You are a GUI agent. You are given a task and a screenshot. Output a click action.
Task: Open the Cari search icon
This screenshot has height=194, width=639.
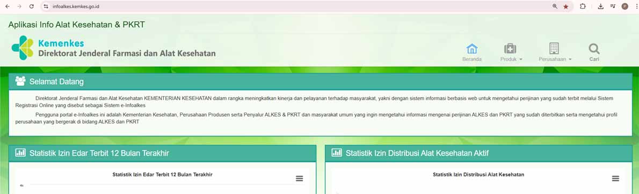click(x=594, y=49)
